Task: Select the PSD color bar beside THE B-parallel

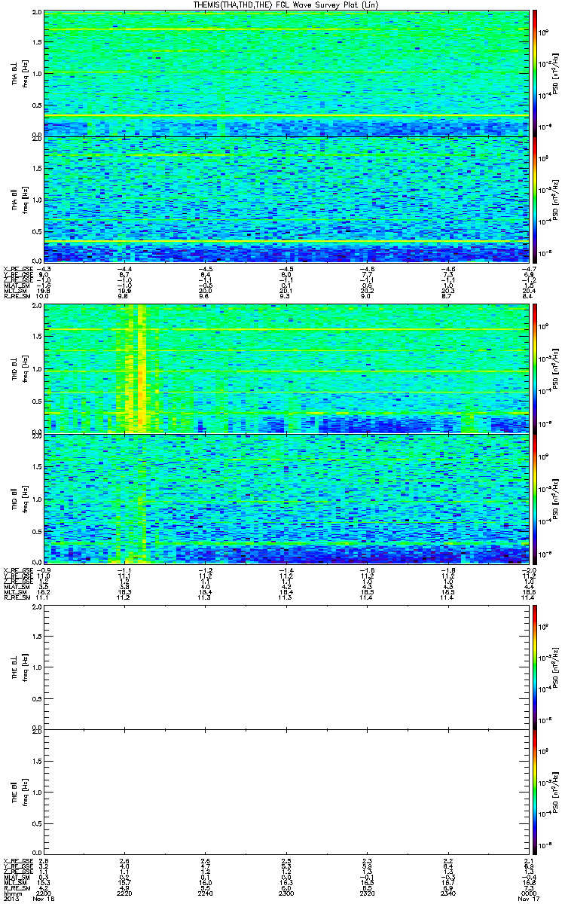Action: 535,791
